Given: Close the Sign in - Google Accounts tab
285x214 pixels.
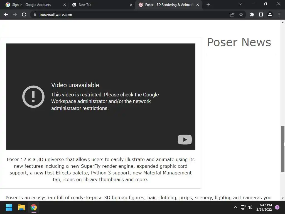Looking at the screenshot, I should click(x=65, y=5).
